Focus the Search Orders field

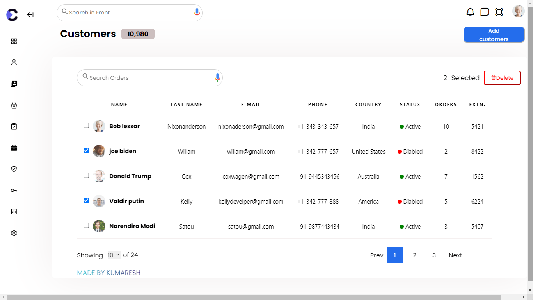coord(150,78)
